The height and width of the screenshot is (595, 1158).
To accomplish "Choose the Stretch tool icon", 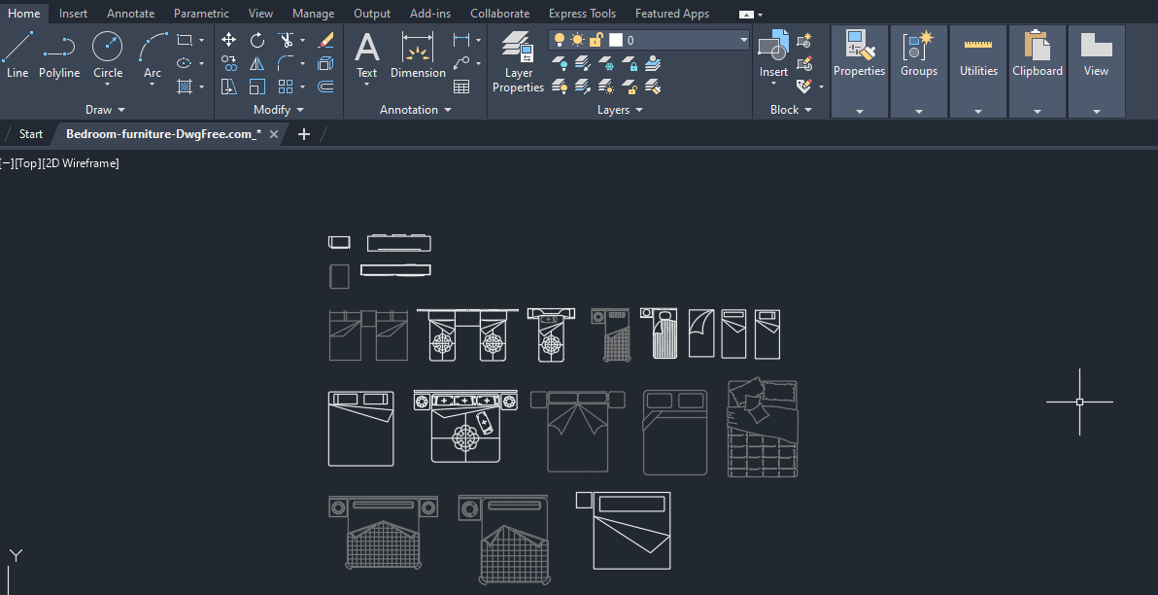I will point(229,87).
